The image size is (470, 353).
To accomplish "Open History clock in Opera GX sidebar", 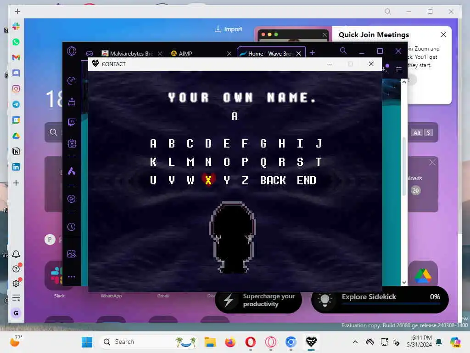I will [x=71, y=227].
